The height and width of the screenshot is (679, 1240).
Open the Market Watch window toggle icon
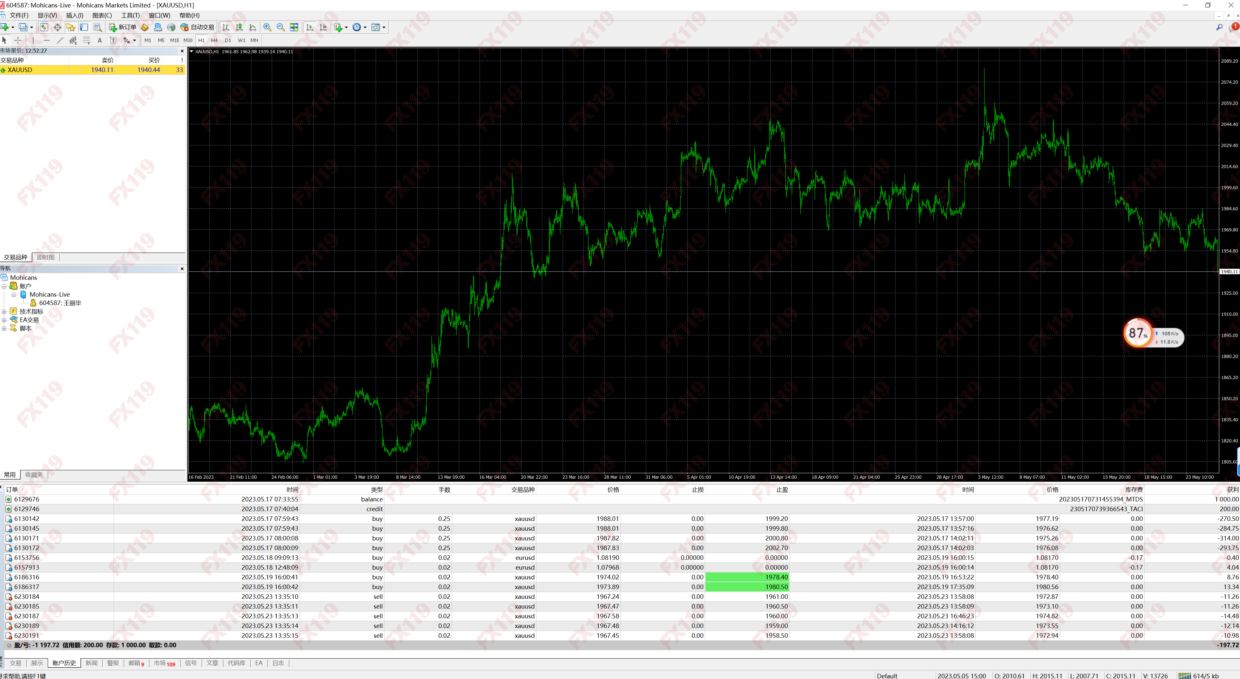tap(44, 28)
